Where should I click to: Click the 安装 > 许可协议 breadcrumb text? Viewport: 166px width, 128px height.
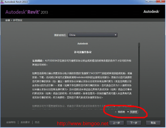(x=14, y=20)
